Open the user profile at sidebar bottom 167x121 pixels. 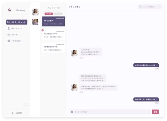[17, 113]
